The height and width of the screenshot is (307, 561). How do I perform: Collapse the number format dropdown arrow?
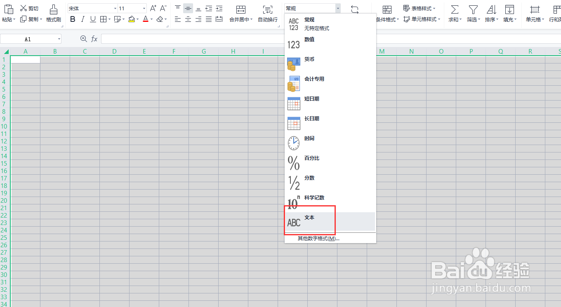click(x=337, y=8)
